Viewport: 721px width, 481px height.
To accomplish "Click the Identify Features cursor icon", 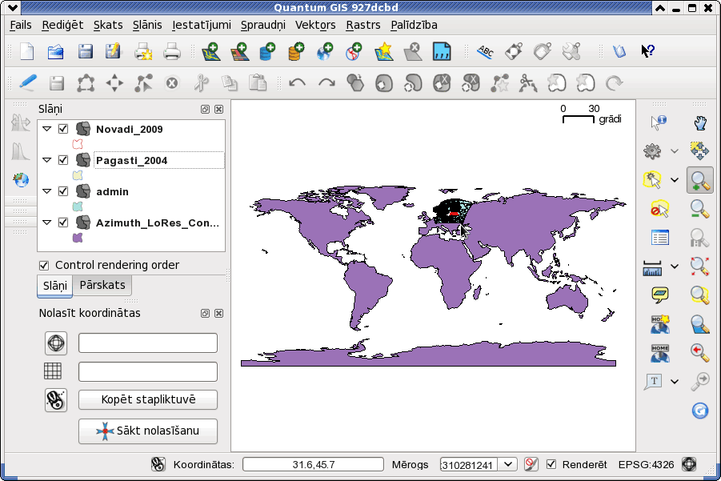I will tap(659, 122).
